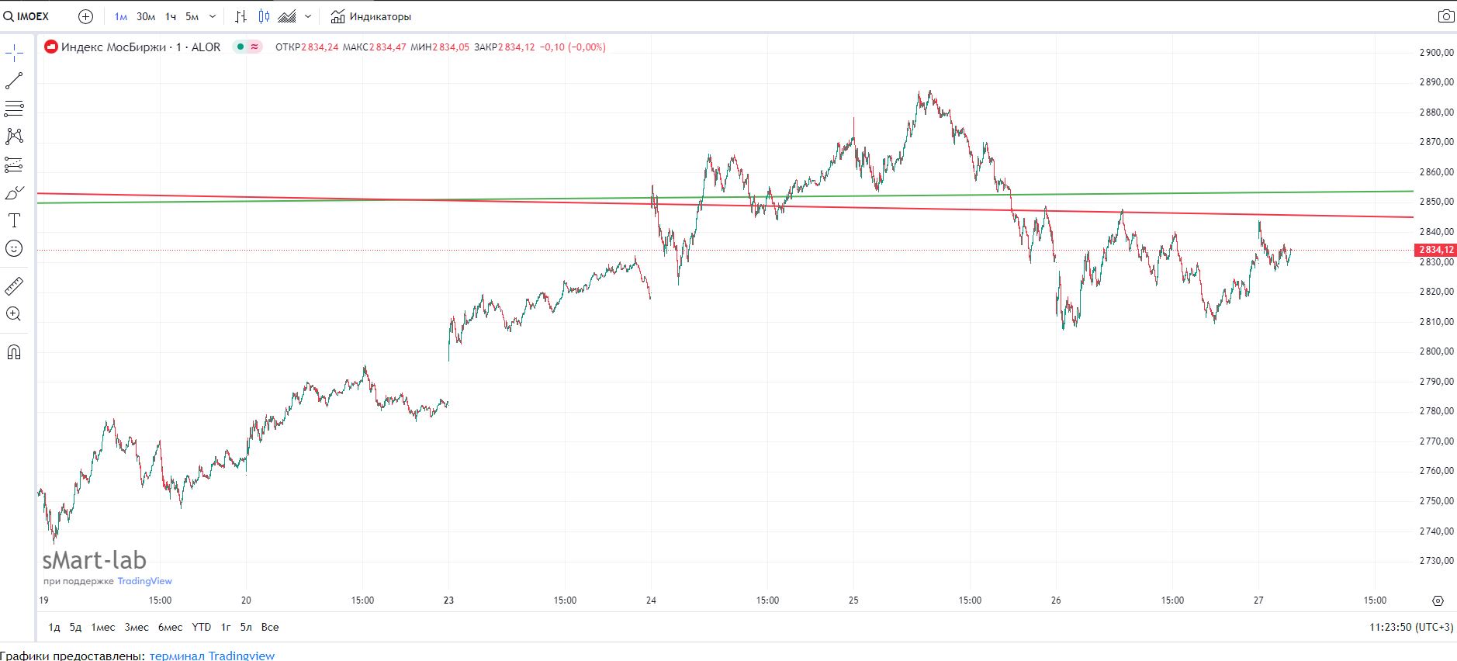Set the date range to 1д

pyautogui.click(x=54, y=627)
